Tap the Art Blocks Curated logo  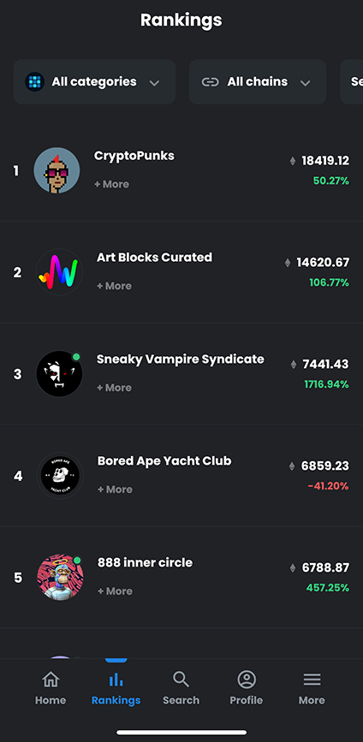(x=60, y=272)
